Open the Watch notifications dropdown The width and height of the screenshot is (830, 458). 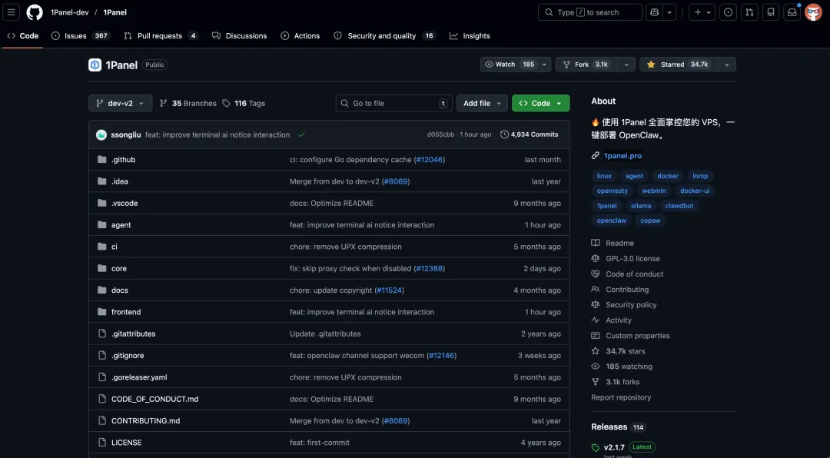click(x=516, y=64)
